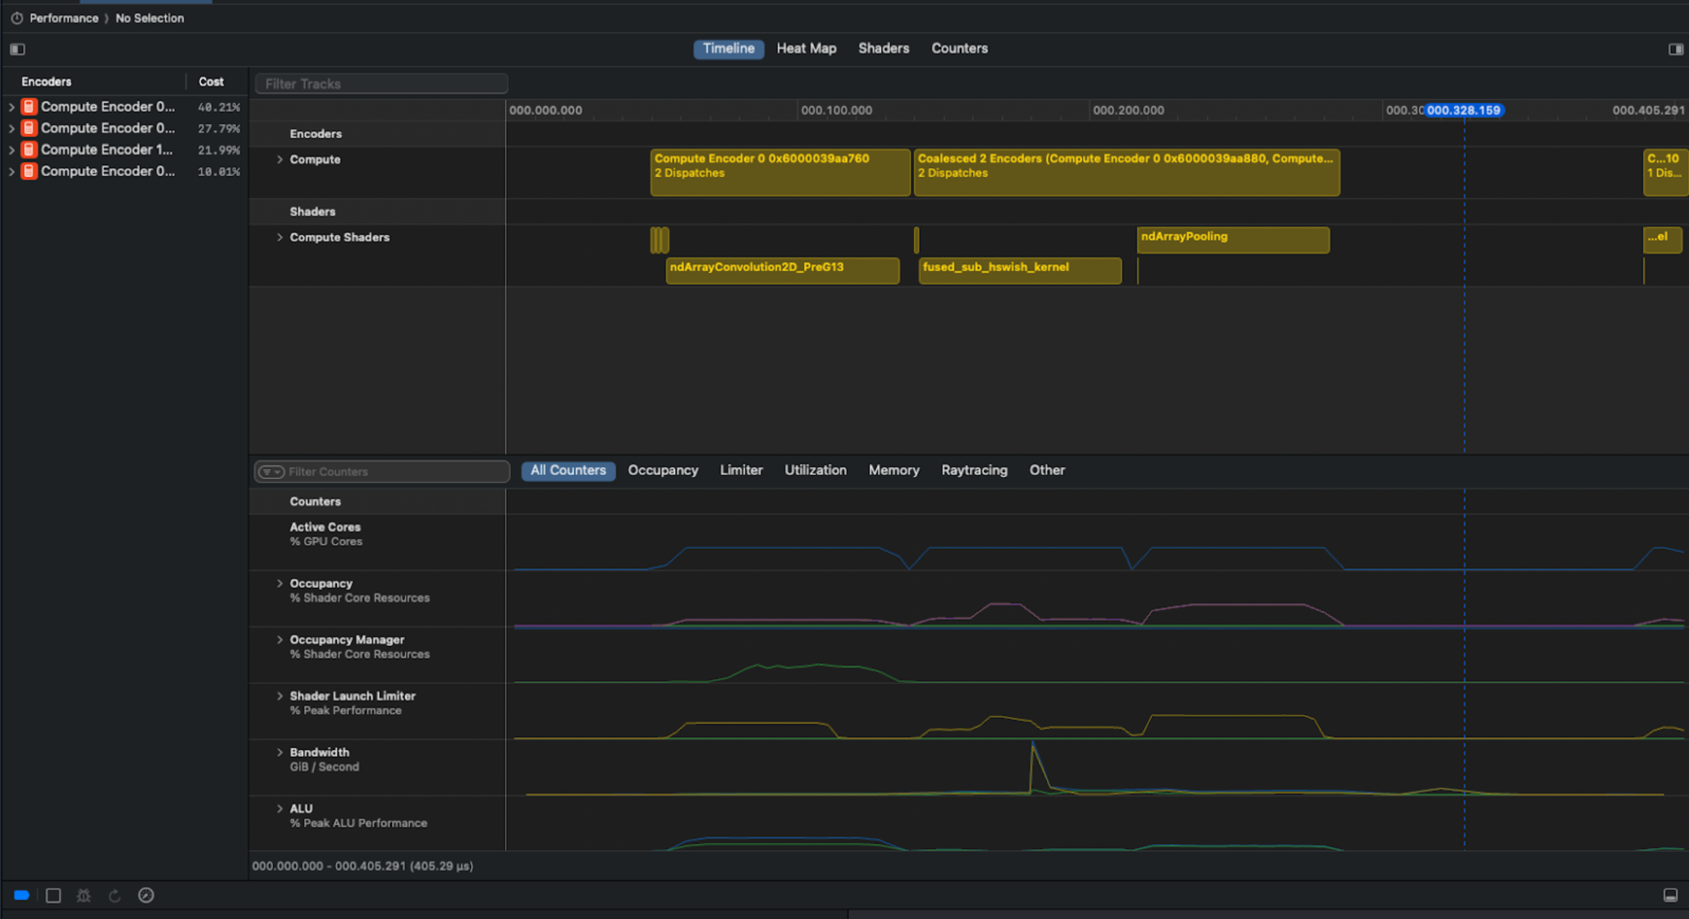The width and height of the screenshot is (1689, 919).
Task: Expand the Compute Shaders track
Action: point(279,237)
